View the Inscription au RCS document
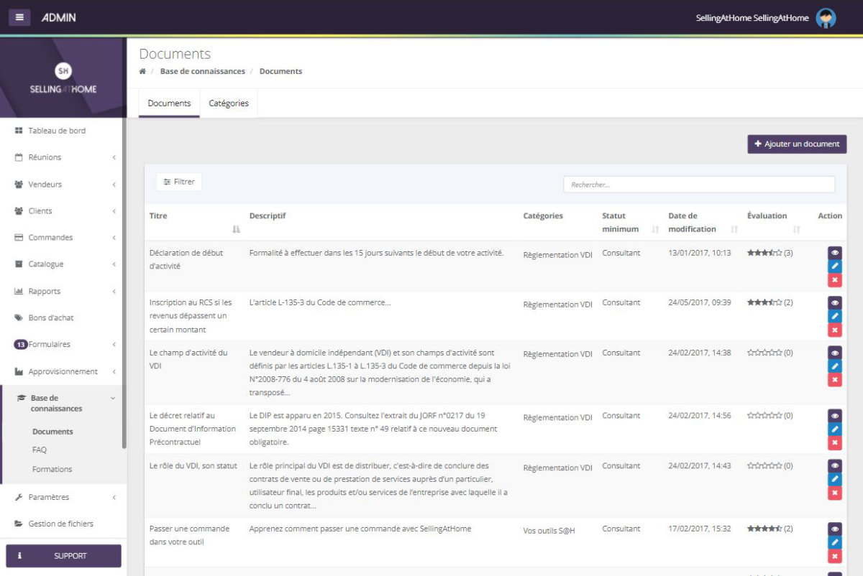This screenshot has width=863, height=576. (835, 302)
